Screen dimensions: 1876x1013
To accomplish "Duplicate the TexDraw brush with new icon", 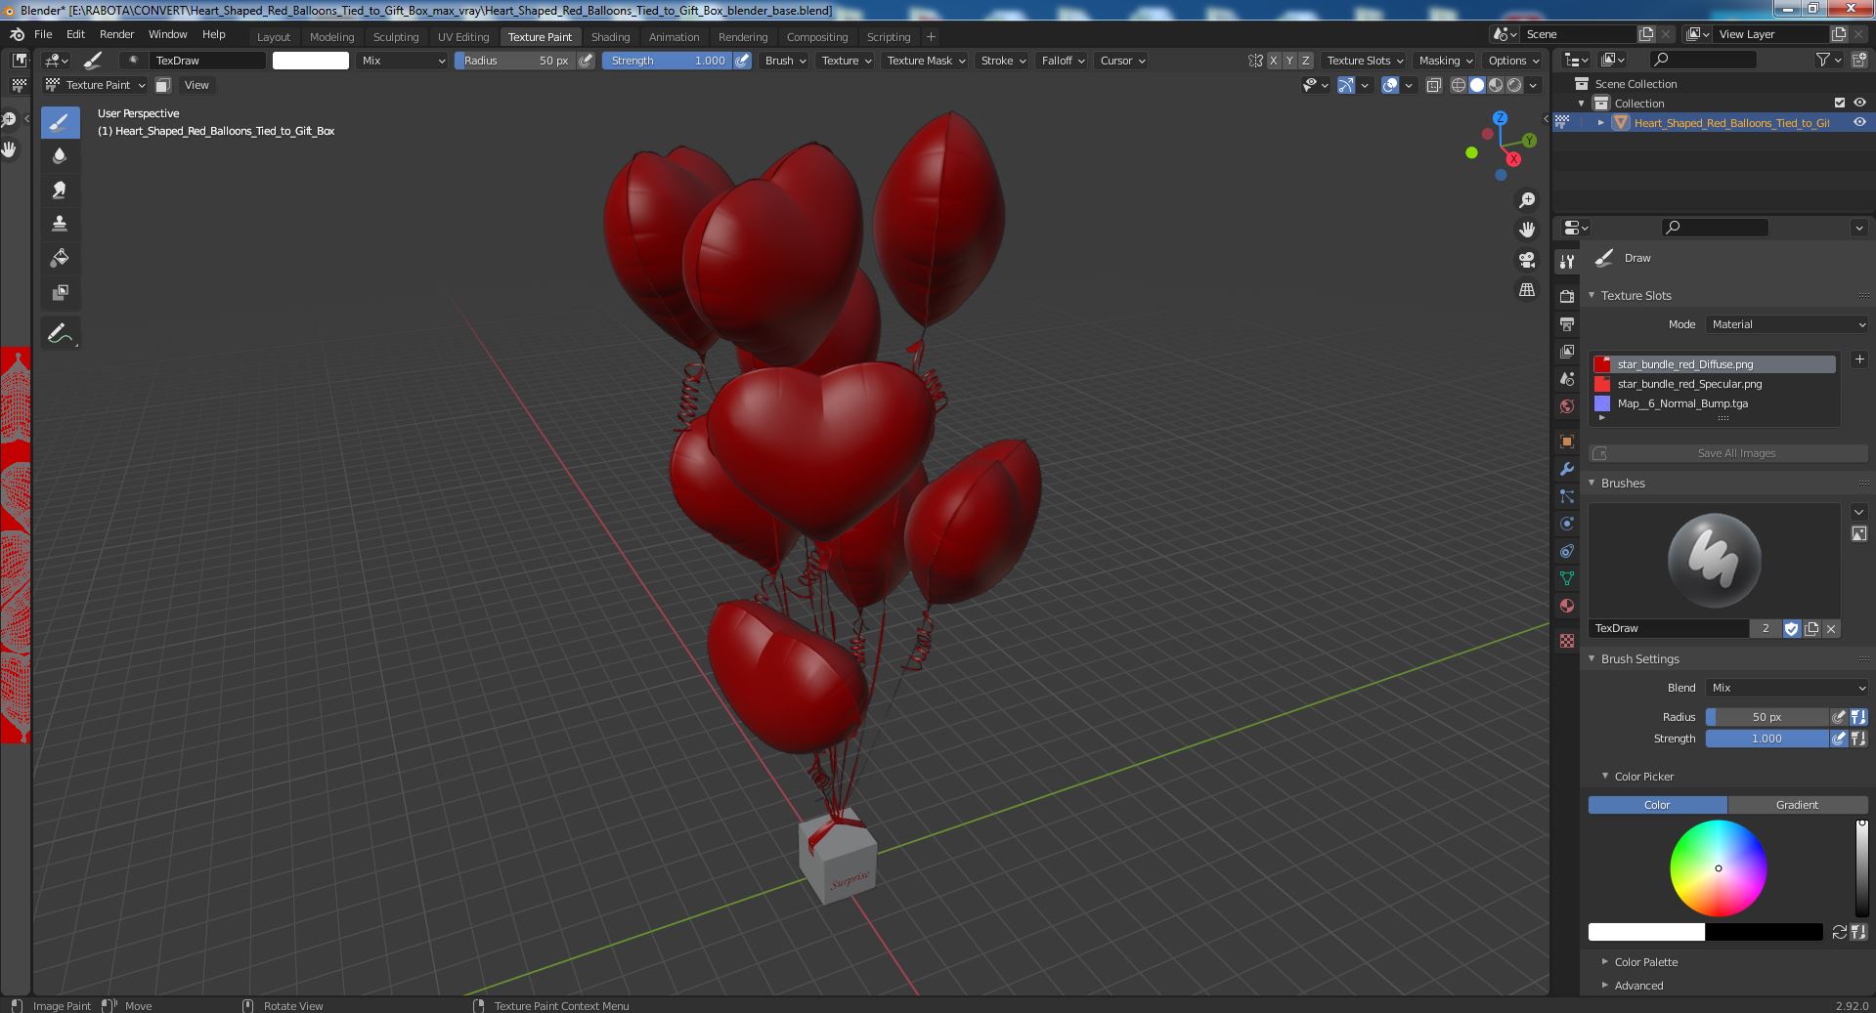I will (x=1811, y=628).
